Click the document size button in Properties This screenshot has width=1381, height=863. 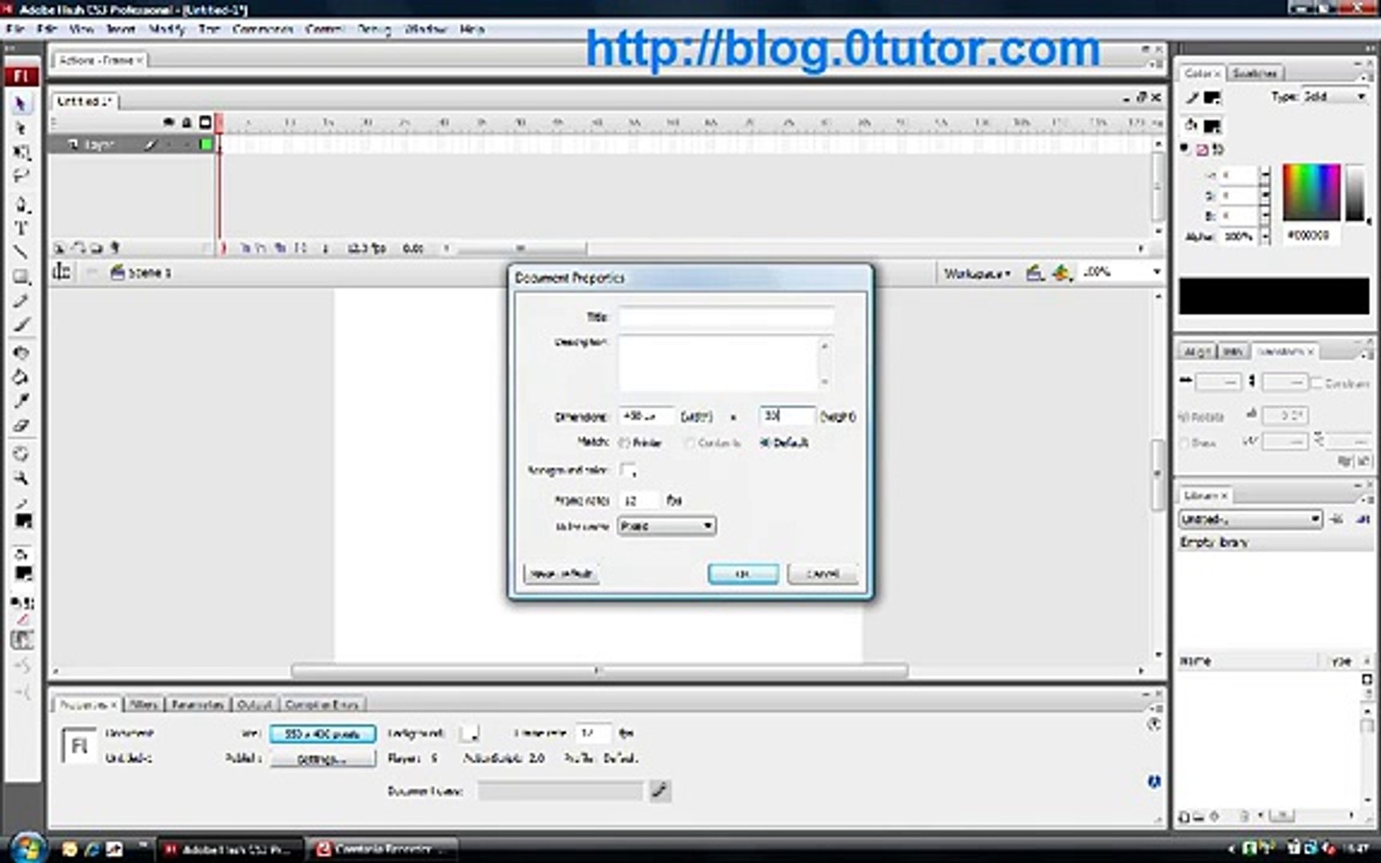tap(322, 734)
